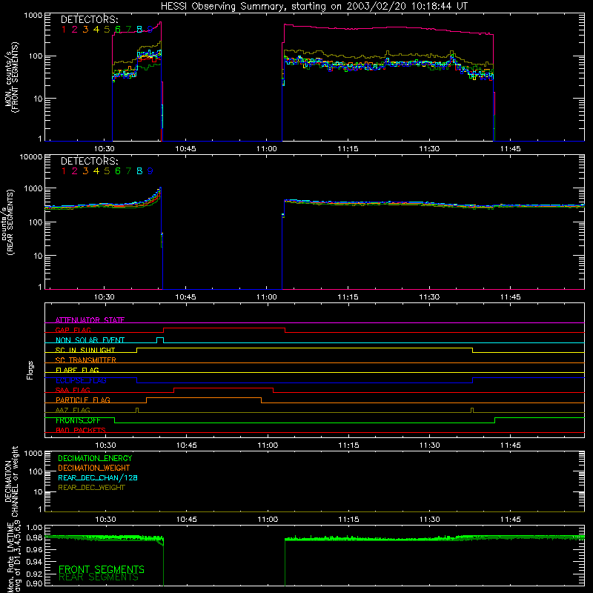The width and height of the screenshot is (593, 593).
Task: Click the DECIMATION CHANNEL or weight axis title
Action: coord(11,481)
